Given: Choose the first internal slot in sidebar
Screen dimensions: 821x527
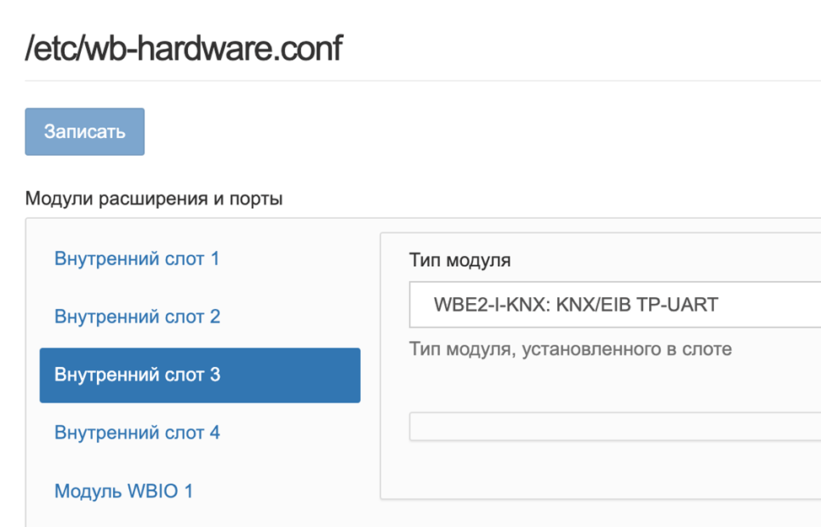Looking at the screenshot, I should tap(137, 258).
